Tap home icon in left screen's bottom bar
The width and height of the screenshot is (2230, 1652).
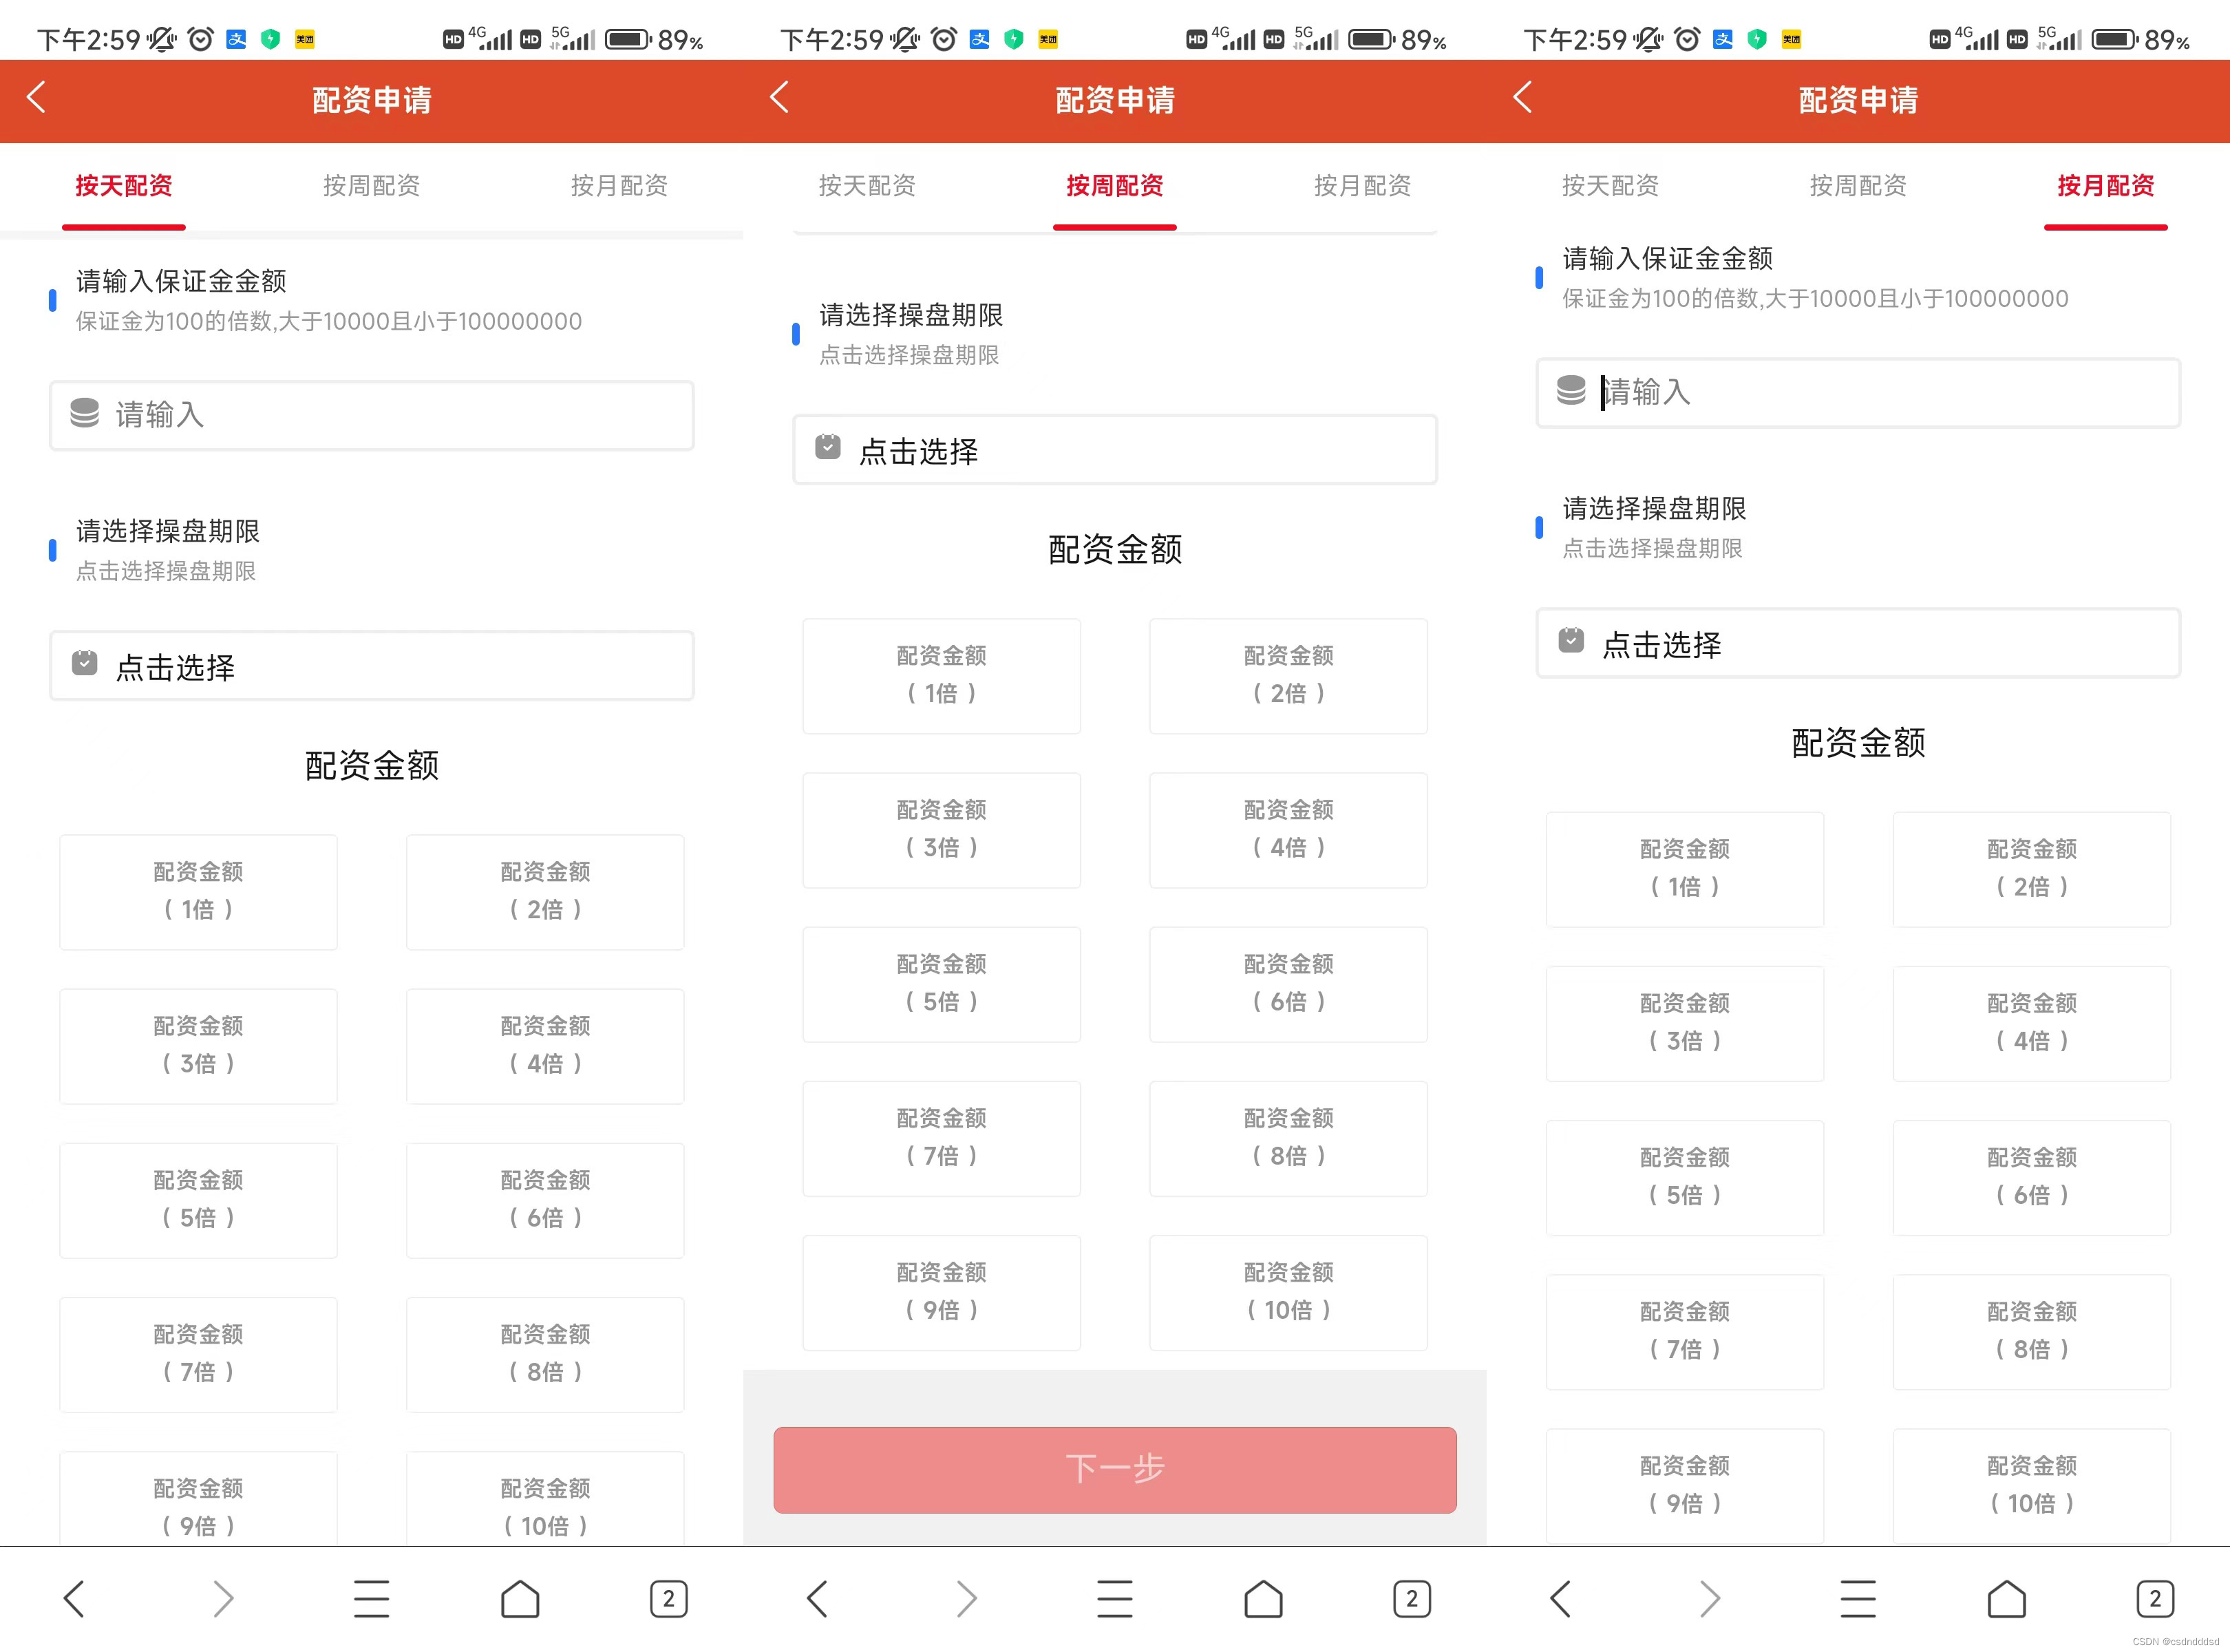520,1598
